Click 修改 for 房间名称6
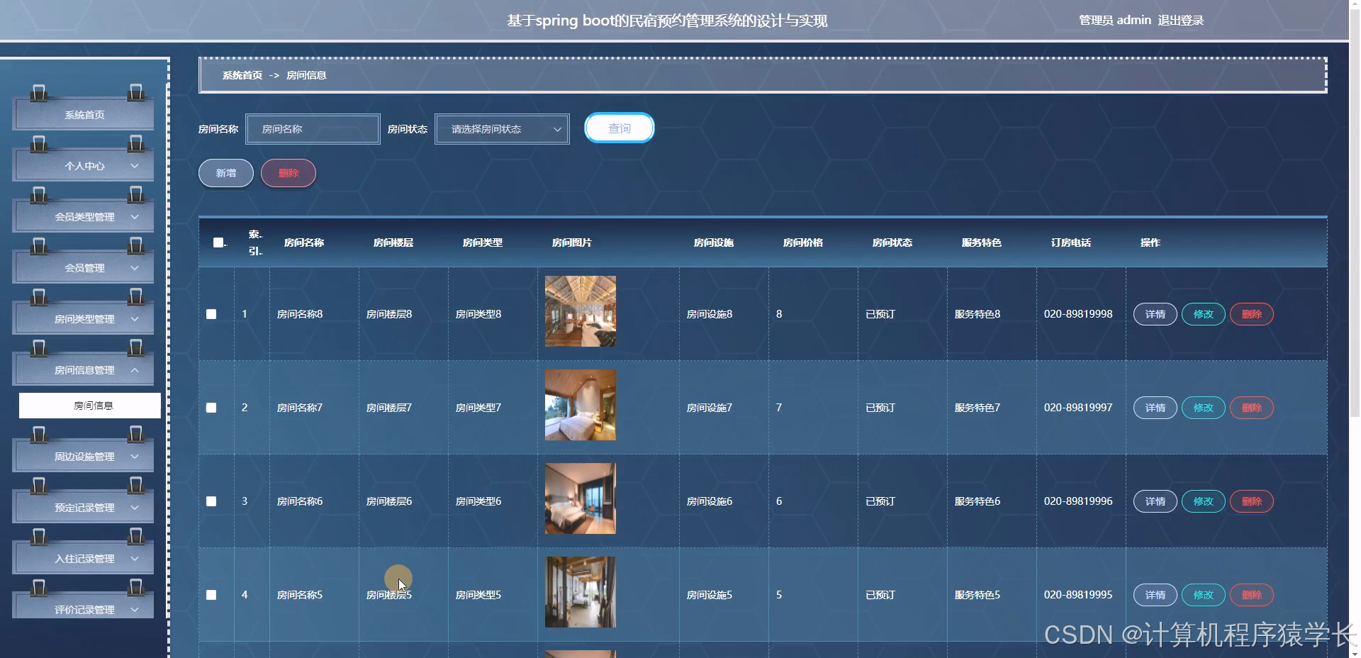Viewport: 1361px width, 658px height. 1204,501
